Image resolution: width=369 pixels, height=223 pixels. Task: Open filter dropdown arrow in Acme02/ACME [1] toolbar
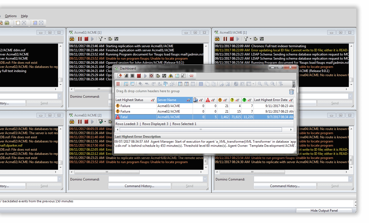click(105, 39)
